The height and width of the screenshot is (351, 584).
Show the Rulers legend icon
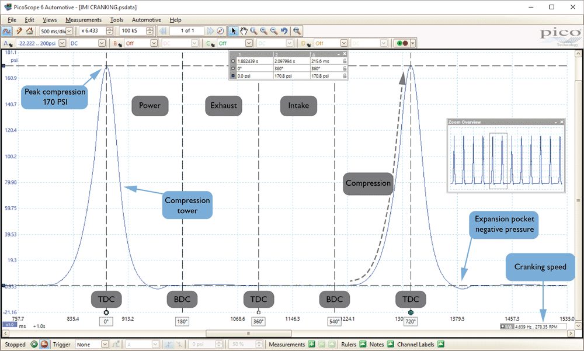[363, 345]
